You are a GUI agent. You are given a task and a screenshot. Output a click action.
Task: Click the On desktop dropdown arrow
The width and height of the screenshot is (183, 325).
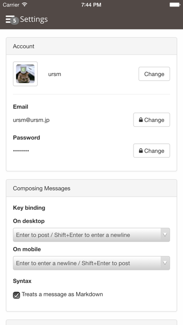pos(165,235)
